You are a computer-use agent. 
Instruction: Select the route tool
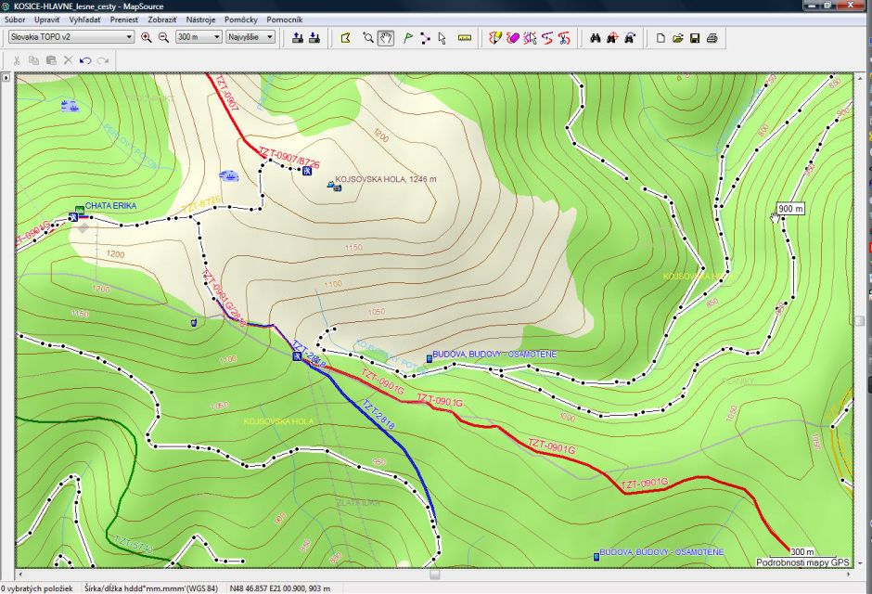[425, 38]
